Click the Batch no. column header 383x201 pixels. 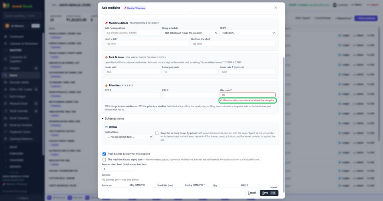tap(107, 185)
